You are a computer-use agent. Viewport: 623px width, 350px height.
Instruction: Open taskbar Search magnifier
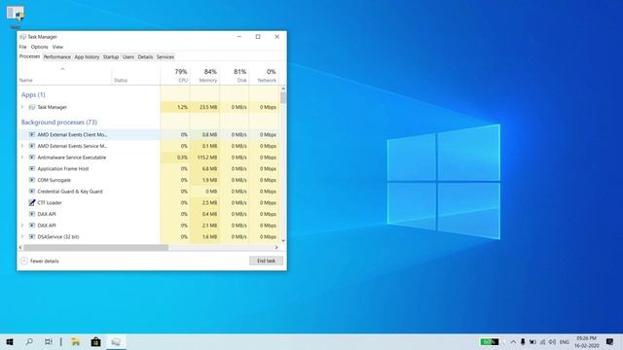click(x=29, y=341)
